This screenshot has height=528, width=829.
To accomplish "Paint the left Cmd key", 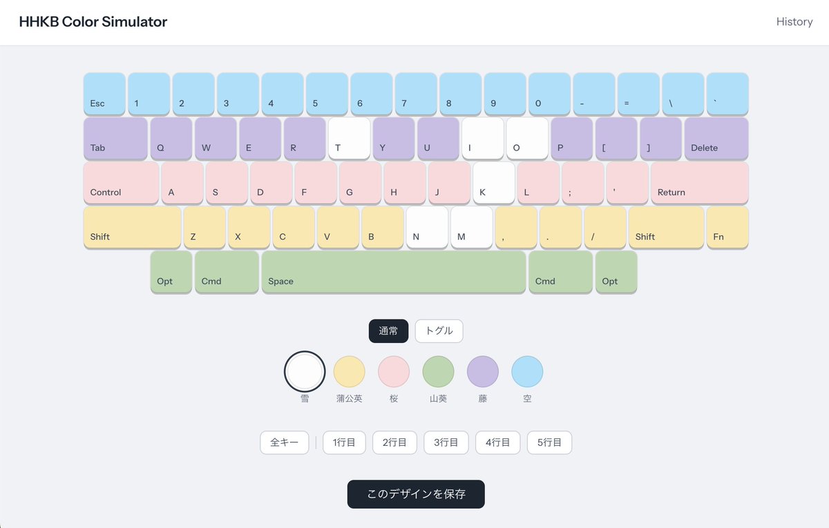I will (x=227, y=272).
